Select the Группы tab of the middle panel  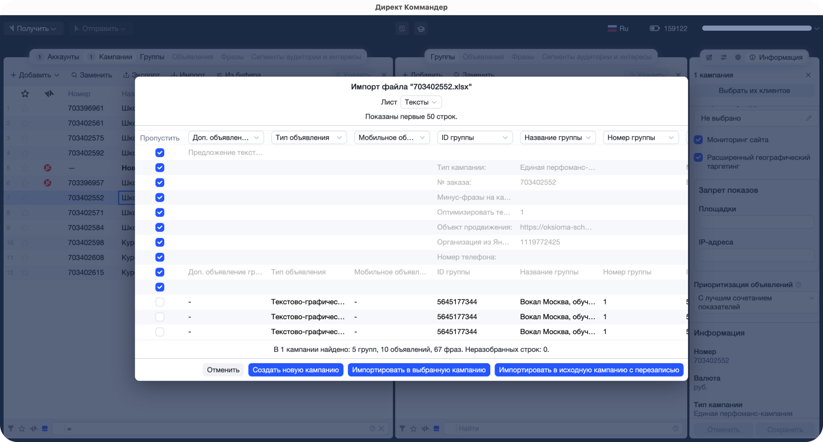443,57
